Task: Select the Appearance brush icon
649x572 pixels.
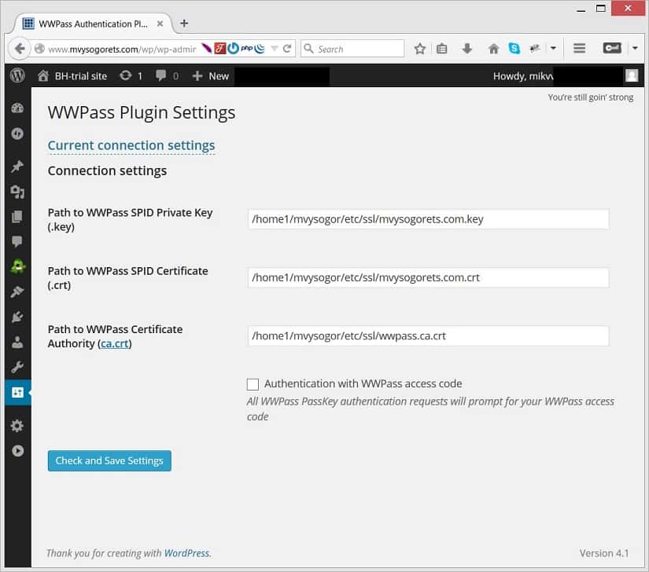Action: click(x=17, y=291)
